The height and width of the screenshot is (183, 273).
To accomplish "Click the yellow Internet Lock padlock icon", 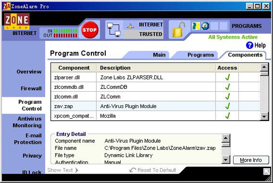I will (179, 30).
